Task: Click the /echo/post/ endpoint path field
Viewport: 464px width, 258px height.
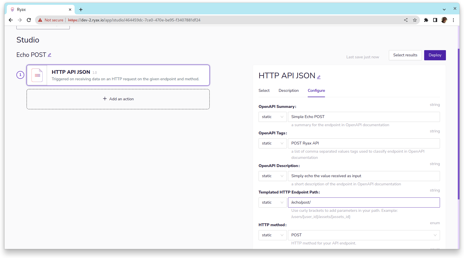Action: click(364, 202)
